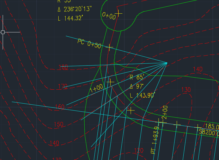
Task: Click the 130 contour label near right side
Action: tap(186, 90)
